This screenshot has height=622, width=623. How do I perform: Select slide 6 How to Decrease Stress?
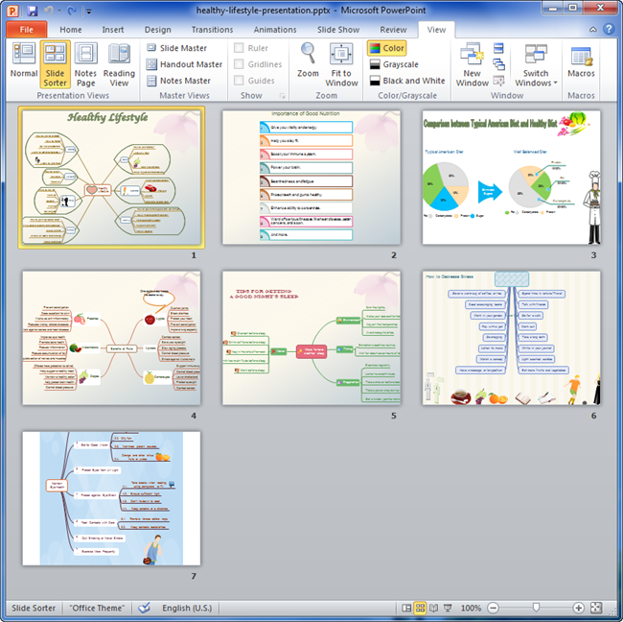[512, 338]
